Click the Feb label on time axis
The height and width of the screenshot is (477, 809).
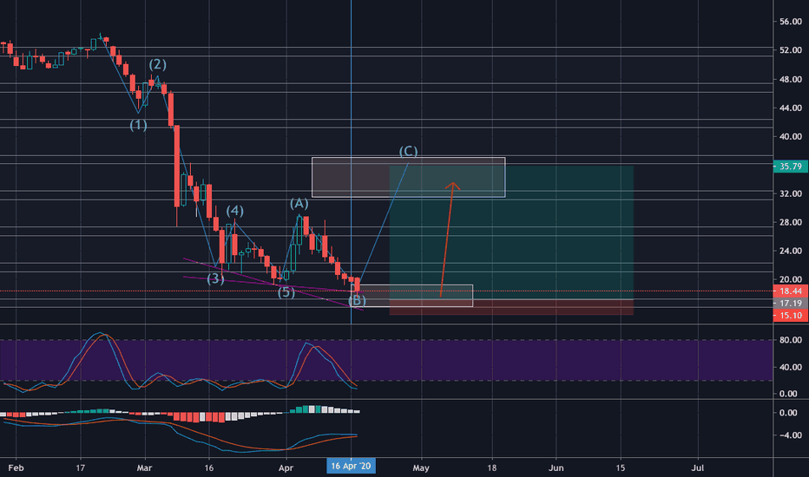point(16,467)
